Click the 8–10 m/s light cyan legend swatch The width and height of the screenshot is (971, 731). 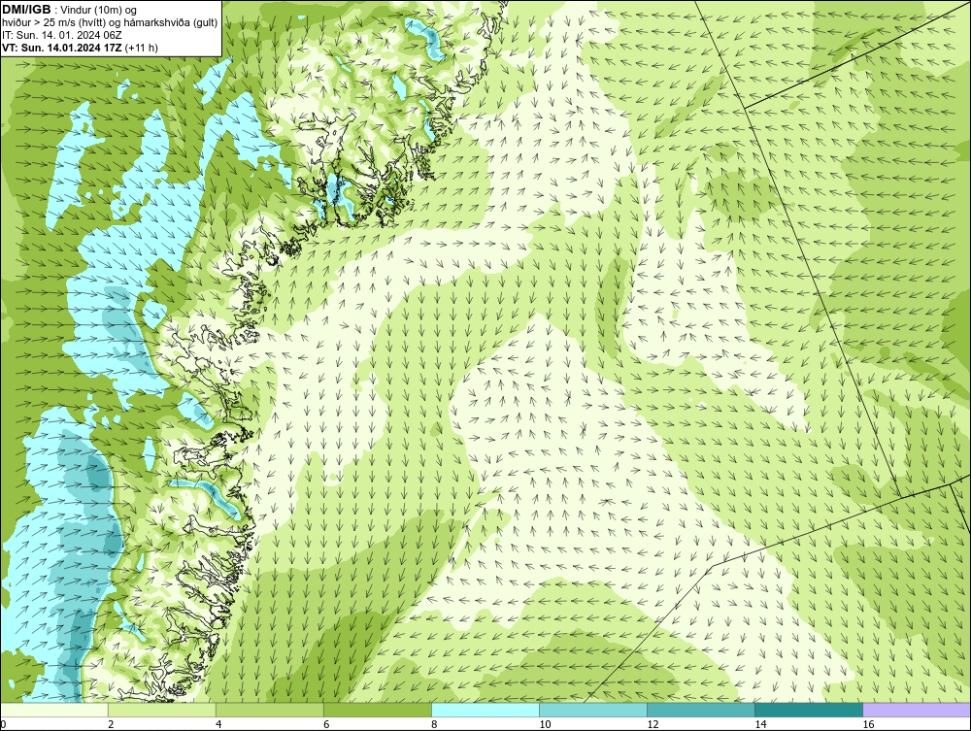tap(485, 710)
